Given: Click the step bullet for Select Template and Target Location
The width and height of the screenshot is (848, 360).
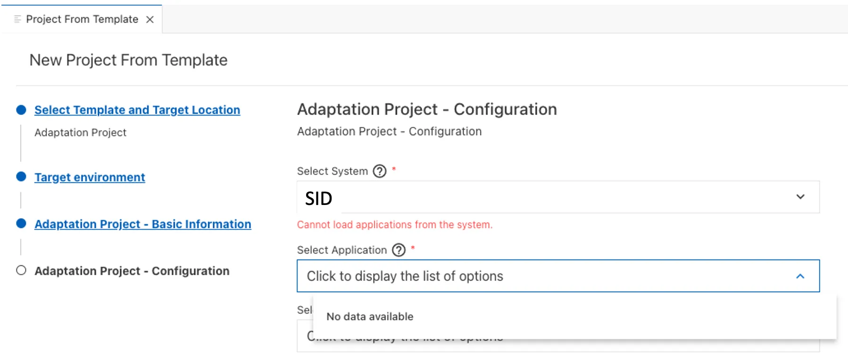Looking at the screenshot, I should tap(21, 110).
